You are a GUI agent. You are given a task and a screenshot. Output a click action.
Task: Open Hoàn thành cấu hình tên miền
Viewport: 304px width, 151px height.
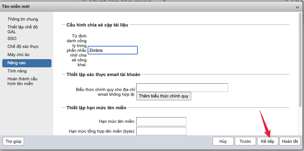point(22,81)
